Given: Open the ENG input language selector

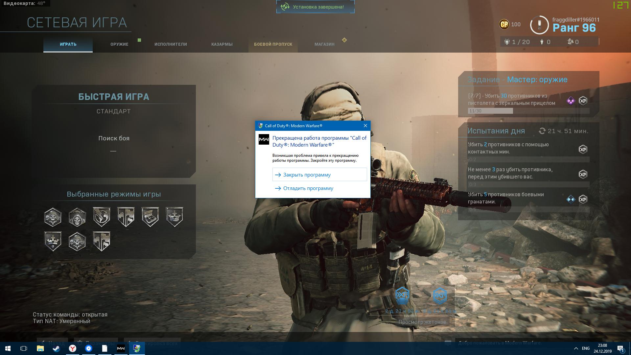Looking at the screenshot, I should click(585, 348).
